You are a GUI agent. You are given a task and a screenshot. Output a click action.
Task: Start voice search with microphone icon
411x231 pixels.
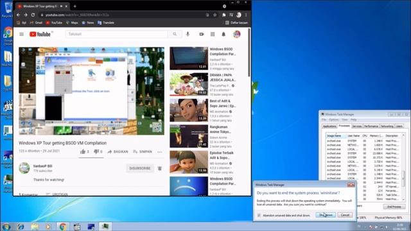coord(188,34)
